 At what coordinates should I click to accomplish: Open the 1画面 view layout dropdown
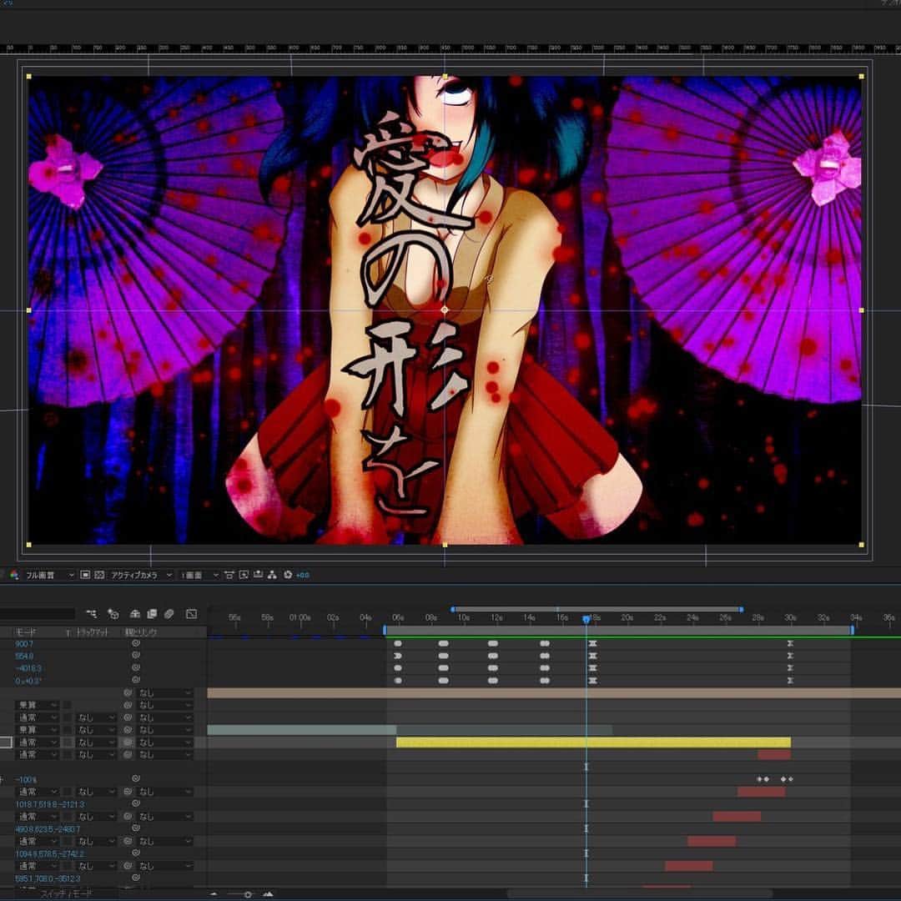(199, 575)
